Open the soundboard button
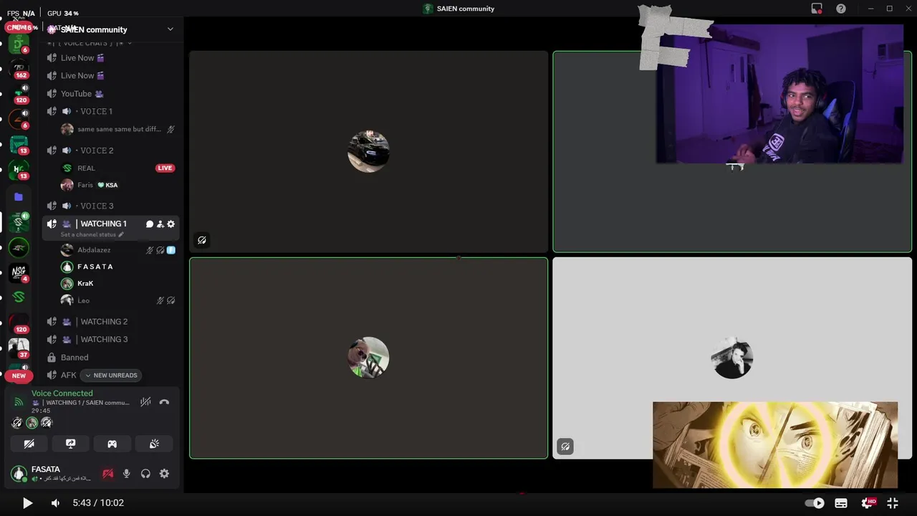This screenshot has height=516, width=917. (154, 444)
